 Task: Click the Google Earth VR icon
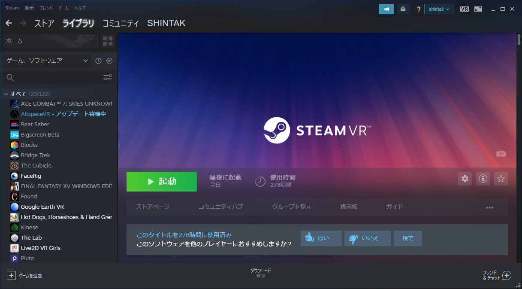tap(15, 207)
